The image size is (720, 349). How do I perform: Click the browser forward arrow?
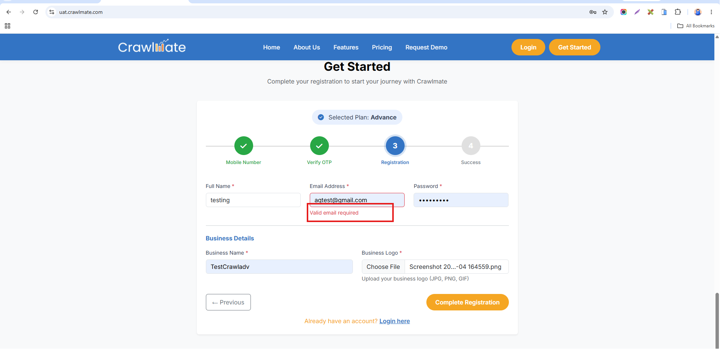(22, 12)
